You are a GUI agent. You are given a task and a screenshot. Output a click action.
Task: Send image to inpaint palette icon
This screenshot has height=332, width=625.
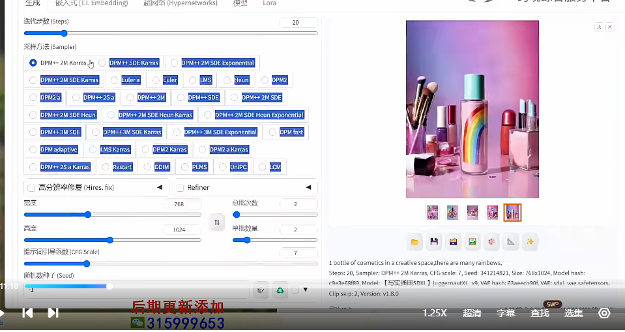[491, 242]
